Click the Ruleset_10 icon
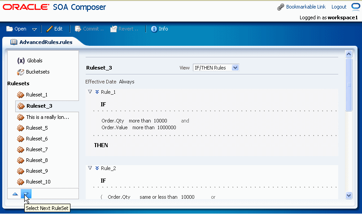362x214 pixels. 21,182
